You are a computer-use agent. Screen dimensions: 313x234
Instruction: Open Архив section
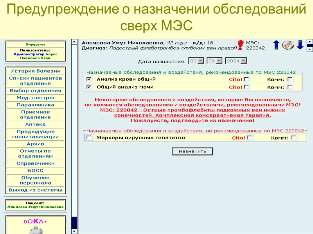tap(35, 144)
